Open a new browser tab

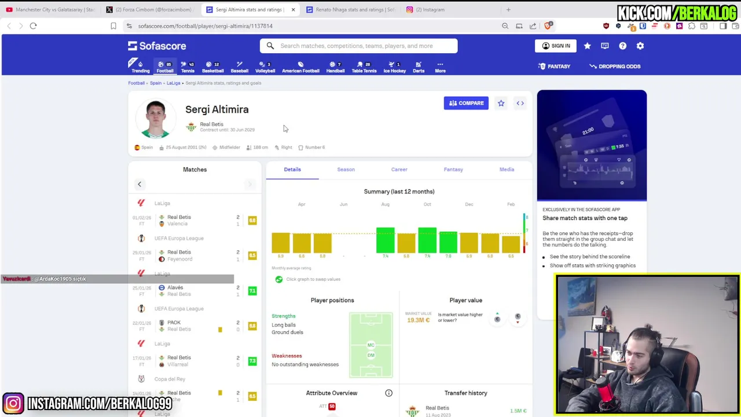point(508,9)
